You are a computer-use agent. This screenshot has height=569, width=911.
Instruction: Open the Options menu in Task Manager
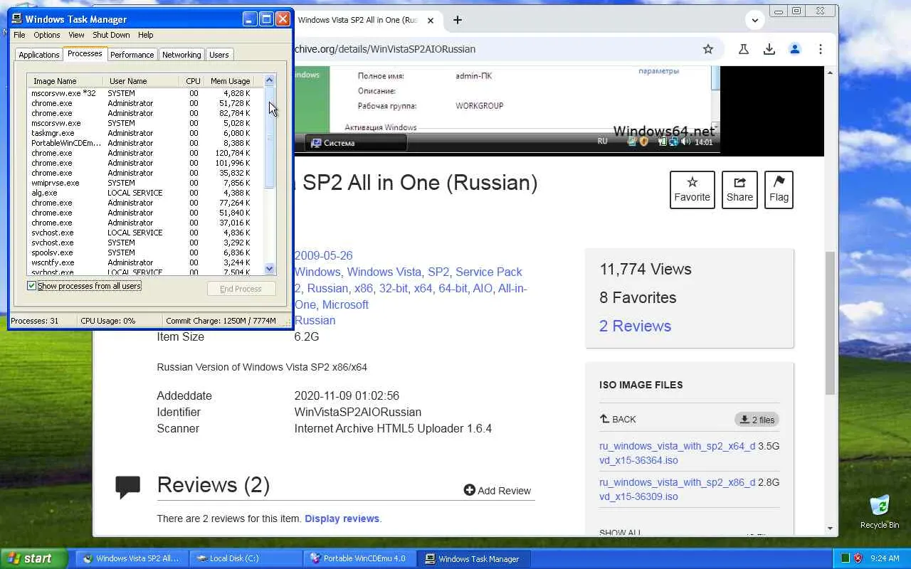[47, 35]
